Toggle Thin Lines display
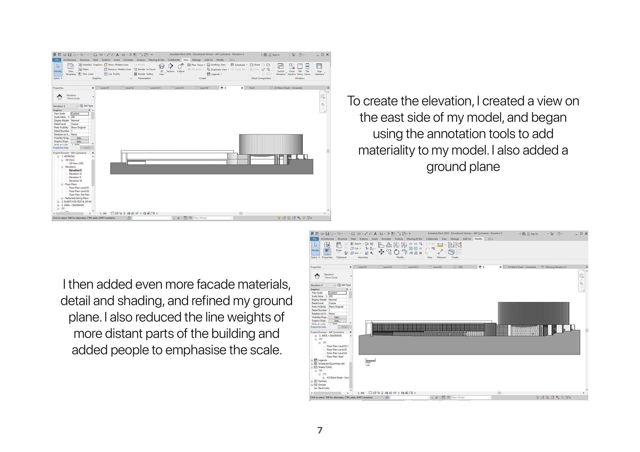 [86, 74]
